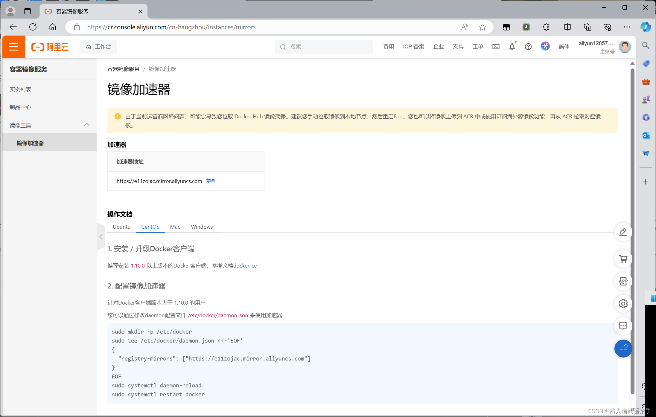The height and width of the screenshot is (417, 656).
Task: Switch language via 简体
Action: pyautogui.click(x=564, y=47)
